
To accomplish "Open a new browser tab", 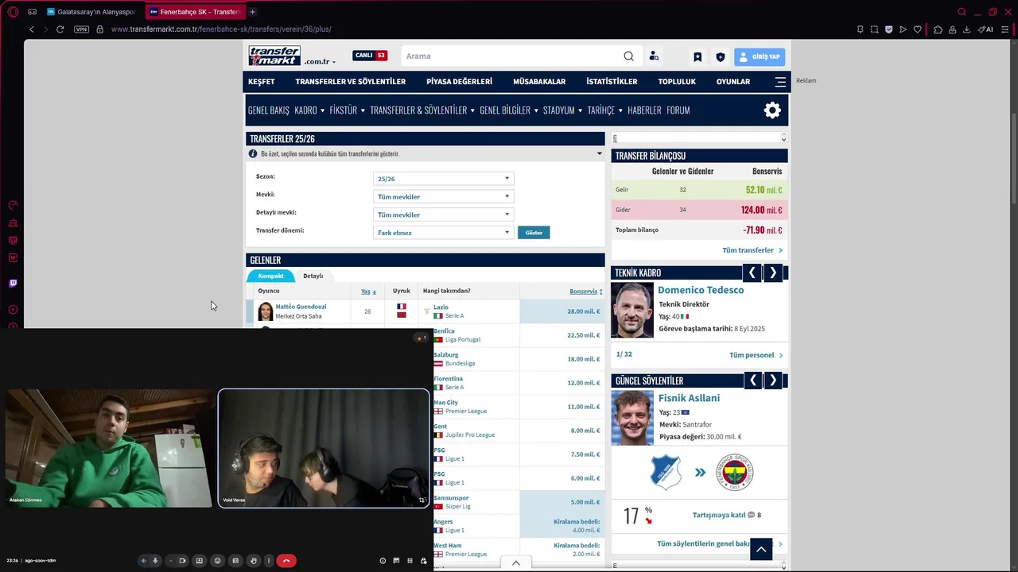I will pos(252,12).
